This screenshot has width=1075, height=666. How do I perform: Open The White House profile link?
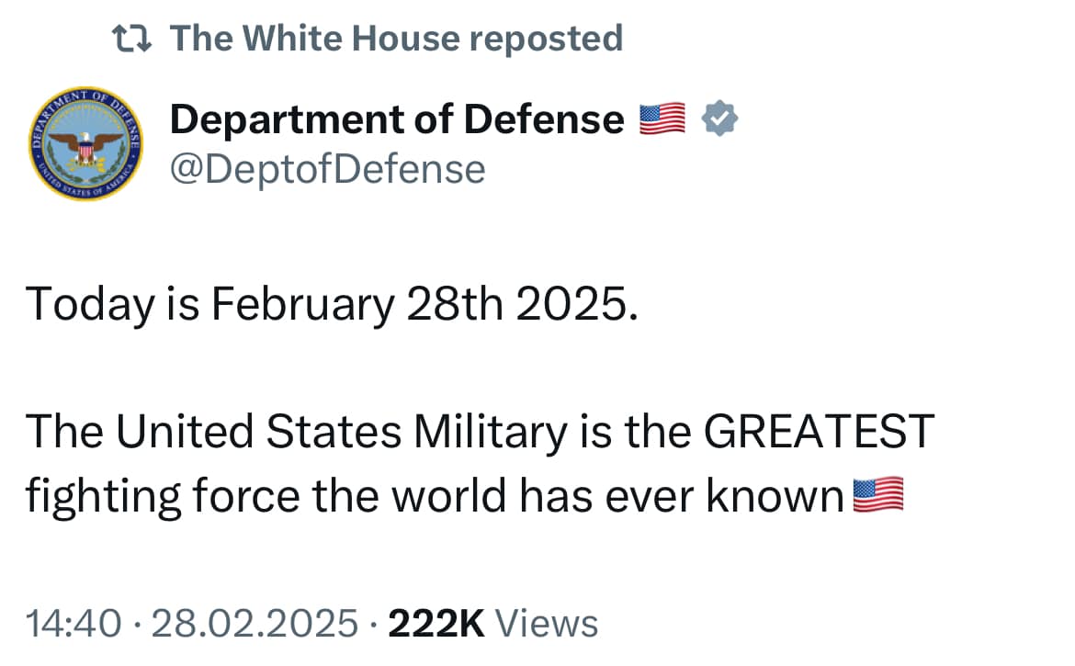tap(314, 38)
